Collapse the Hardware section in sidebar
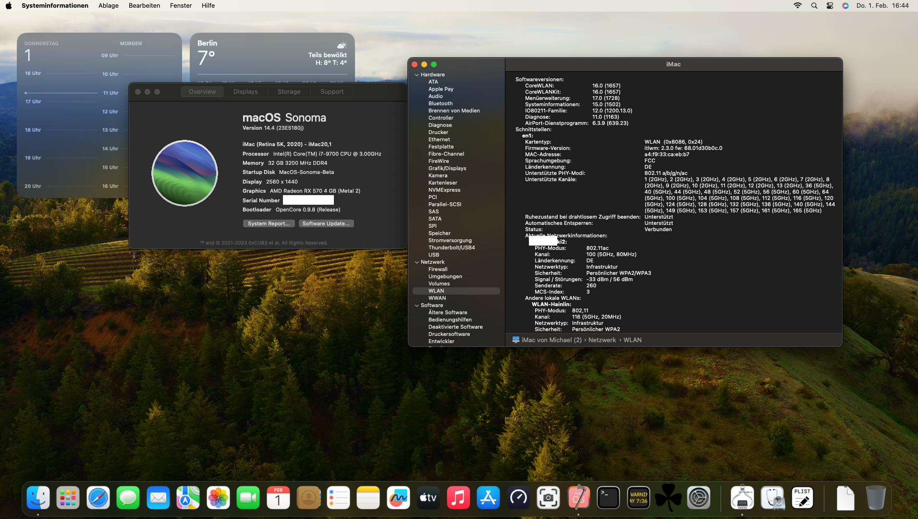Image resolution: width=918 pixels, height=519 pixels. [416, 75]
